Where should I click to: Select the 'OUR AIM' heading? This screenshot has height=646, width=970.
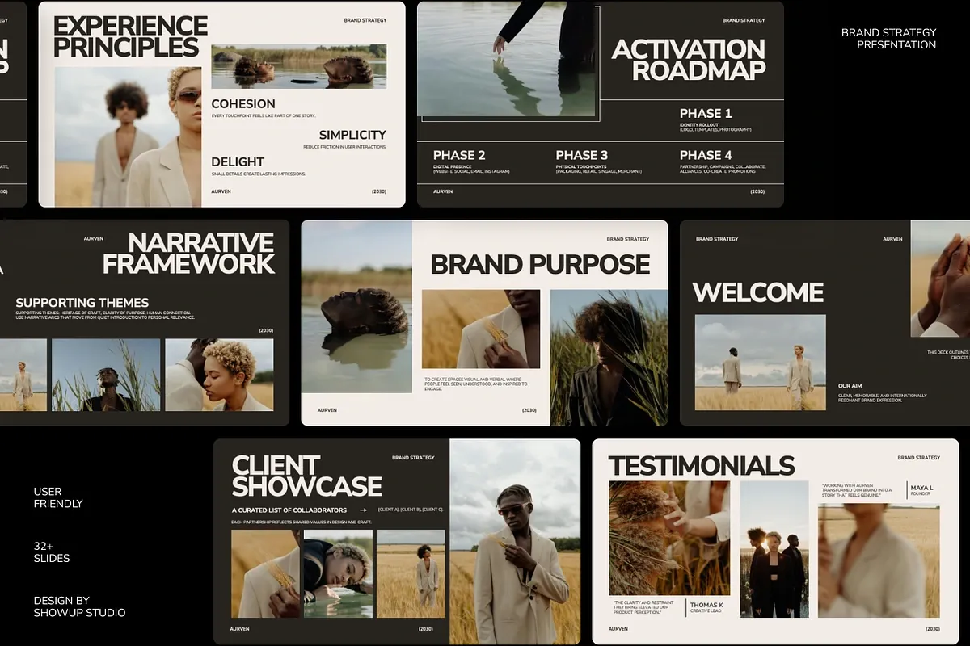[850, 386]
